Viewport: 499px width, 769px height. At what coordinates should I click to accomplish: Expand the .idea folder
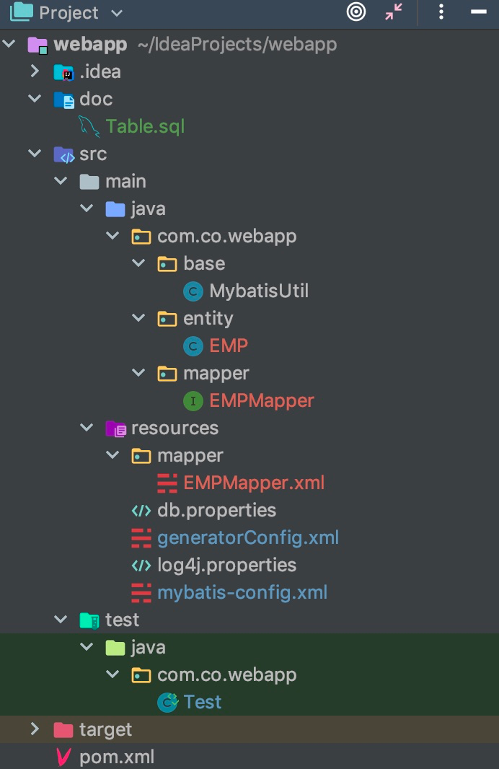tap(35, 71)
